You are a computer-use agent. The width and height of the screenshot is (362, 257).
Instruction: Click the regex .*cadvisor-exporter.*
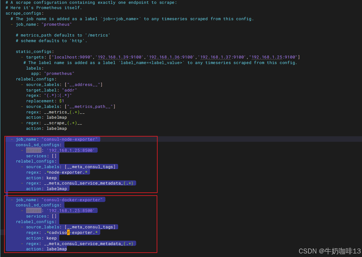coord(71,232)
